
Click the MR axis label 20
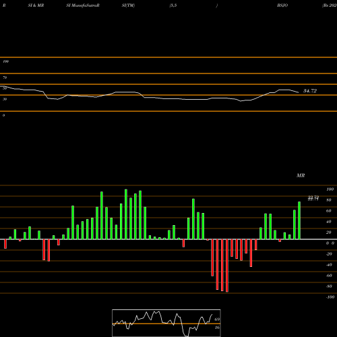tap(329, 233)
